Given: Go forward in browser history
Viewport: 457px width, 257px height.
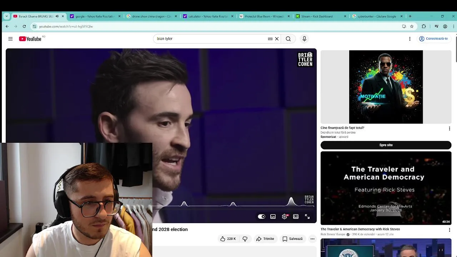Looking at the screenshot, I should (16, 26).
